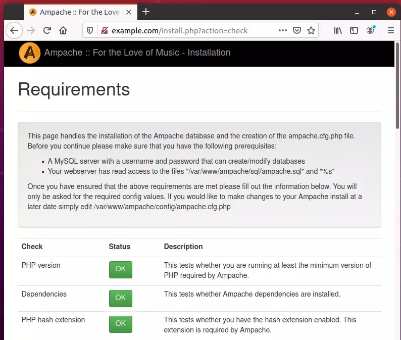Viewport: 401px width, 340px height.
Task: Save page to Pocket
Action: click(297, 30)
